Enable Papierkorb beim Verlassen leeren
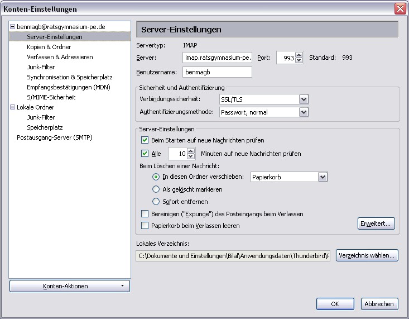Screen dimensions: 409x319 145,226
